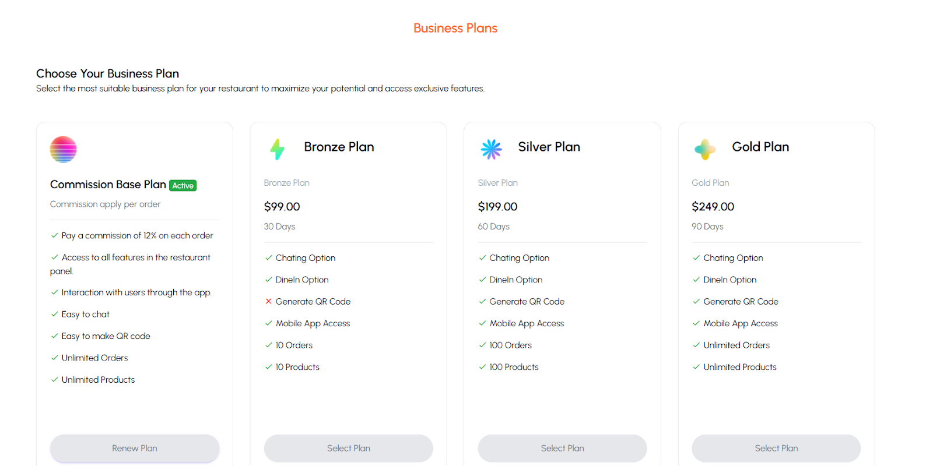Viewport: 933px width, 466px height.
Task: Click the $199.00 Silver Plan price
Action: coord(497,207)
